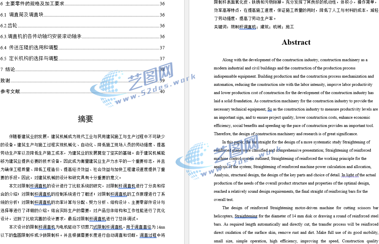Click TOC entry "7 结论"
This screenshot has width=379, height=244.
tap(83, 69)
